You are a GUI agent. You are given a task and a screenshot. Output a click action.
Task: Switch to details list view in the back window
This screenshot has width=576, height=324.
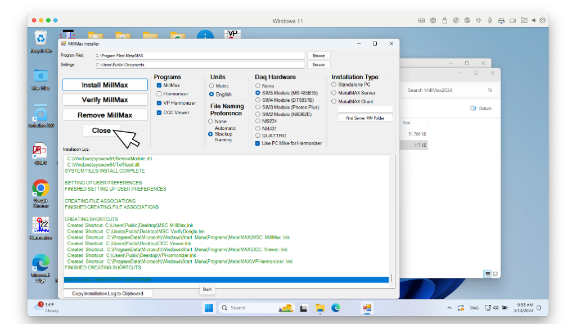[x=488, y=274]
